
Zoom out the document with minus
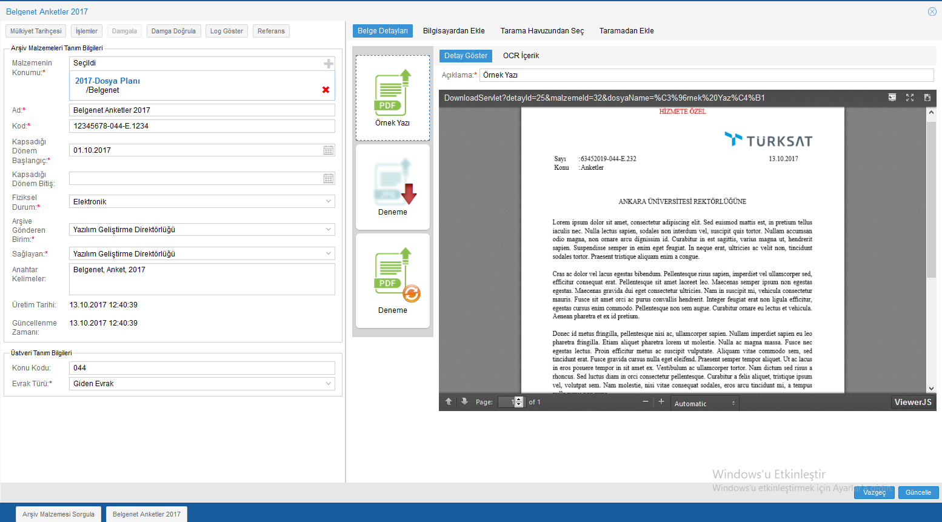[646, 401]
